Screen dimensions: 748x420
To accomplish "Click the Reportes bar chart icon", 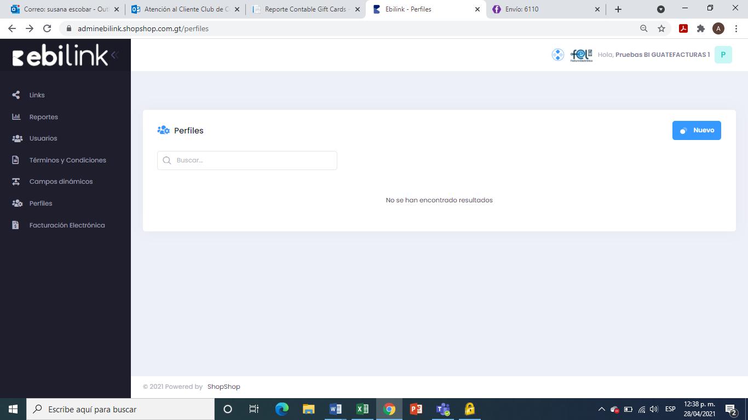I will [x=16, y=116].
